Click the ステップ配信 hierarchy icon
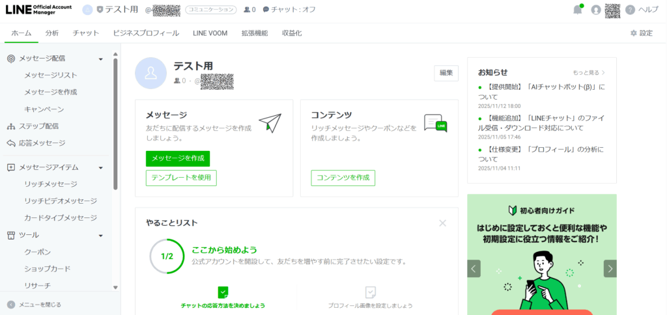 pos(11,126)
